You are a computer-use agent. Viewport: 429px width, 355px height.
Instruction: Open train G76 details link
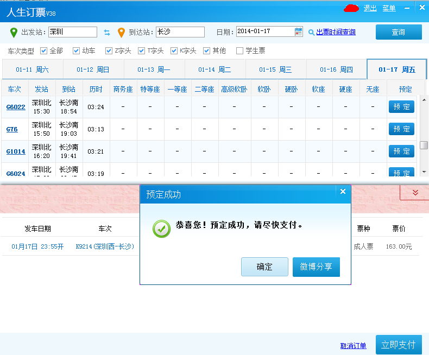tap(12, 129)
